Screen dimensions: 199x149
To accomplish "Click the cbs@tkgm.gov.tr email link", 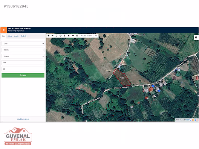I will (x=23, y=119).
